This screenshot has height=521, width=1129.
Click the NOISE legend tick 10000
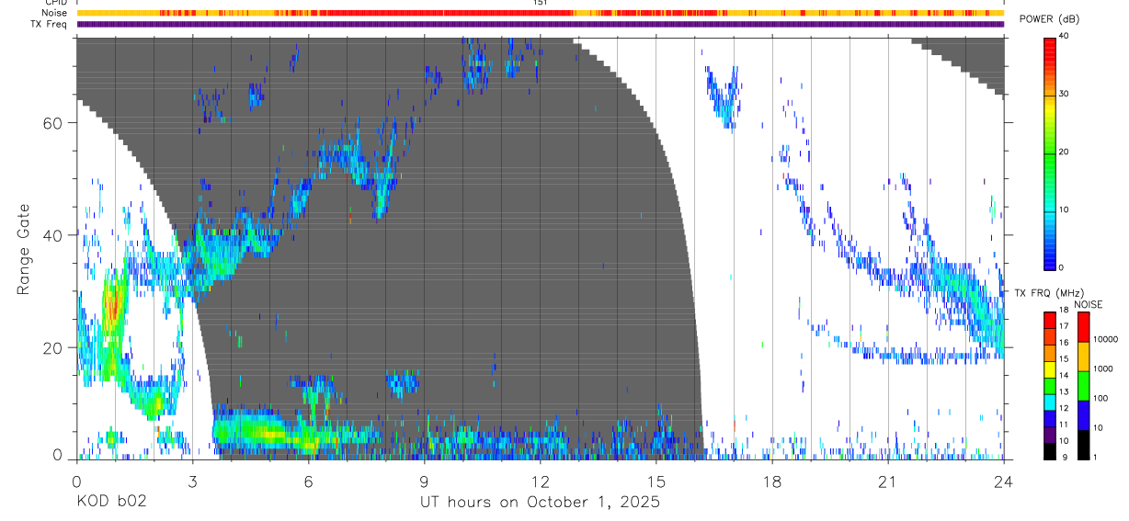pyautogui.click(x=1105, y=339)
